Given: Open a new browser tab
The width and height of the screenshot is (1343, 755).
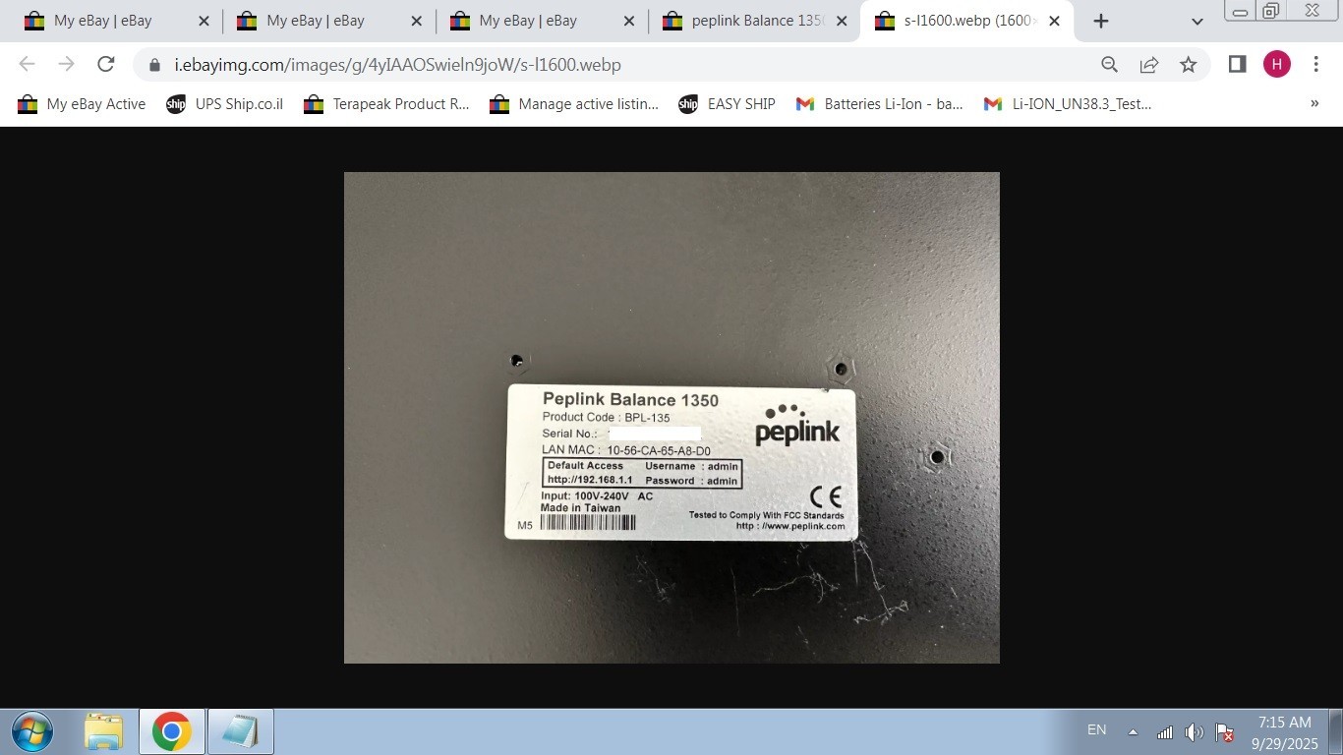Looking at the screenshot, I should pos(1101,21).
